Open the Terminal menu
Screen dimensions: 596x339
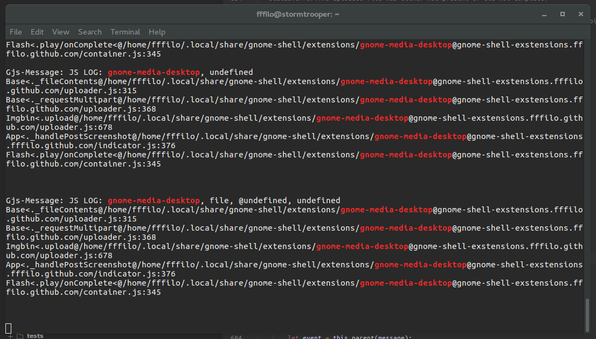(x=125, y=32)
